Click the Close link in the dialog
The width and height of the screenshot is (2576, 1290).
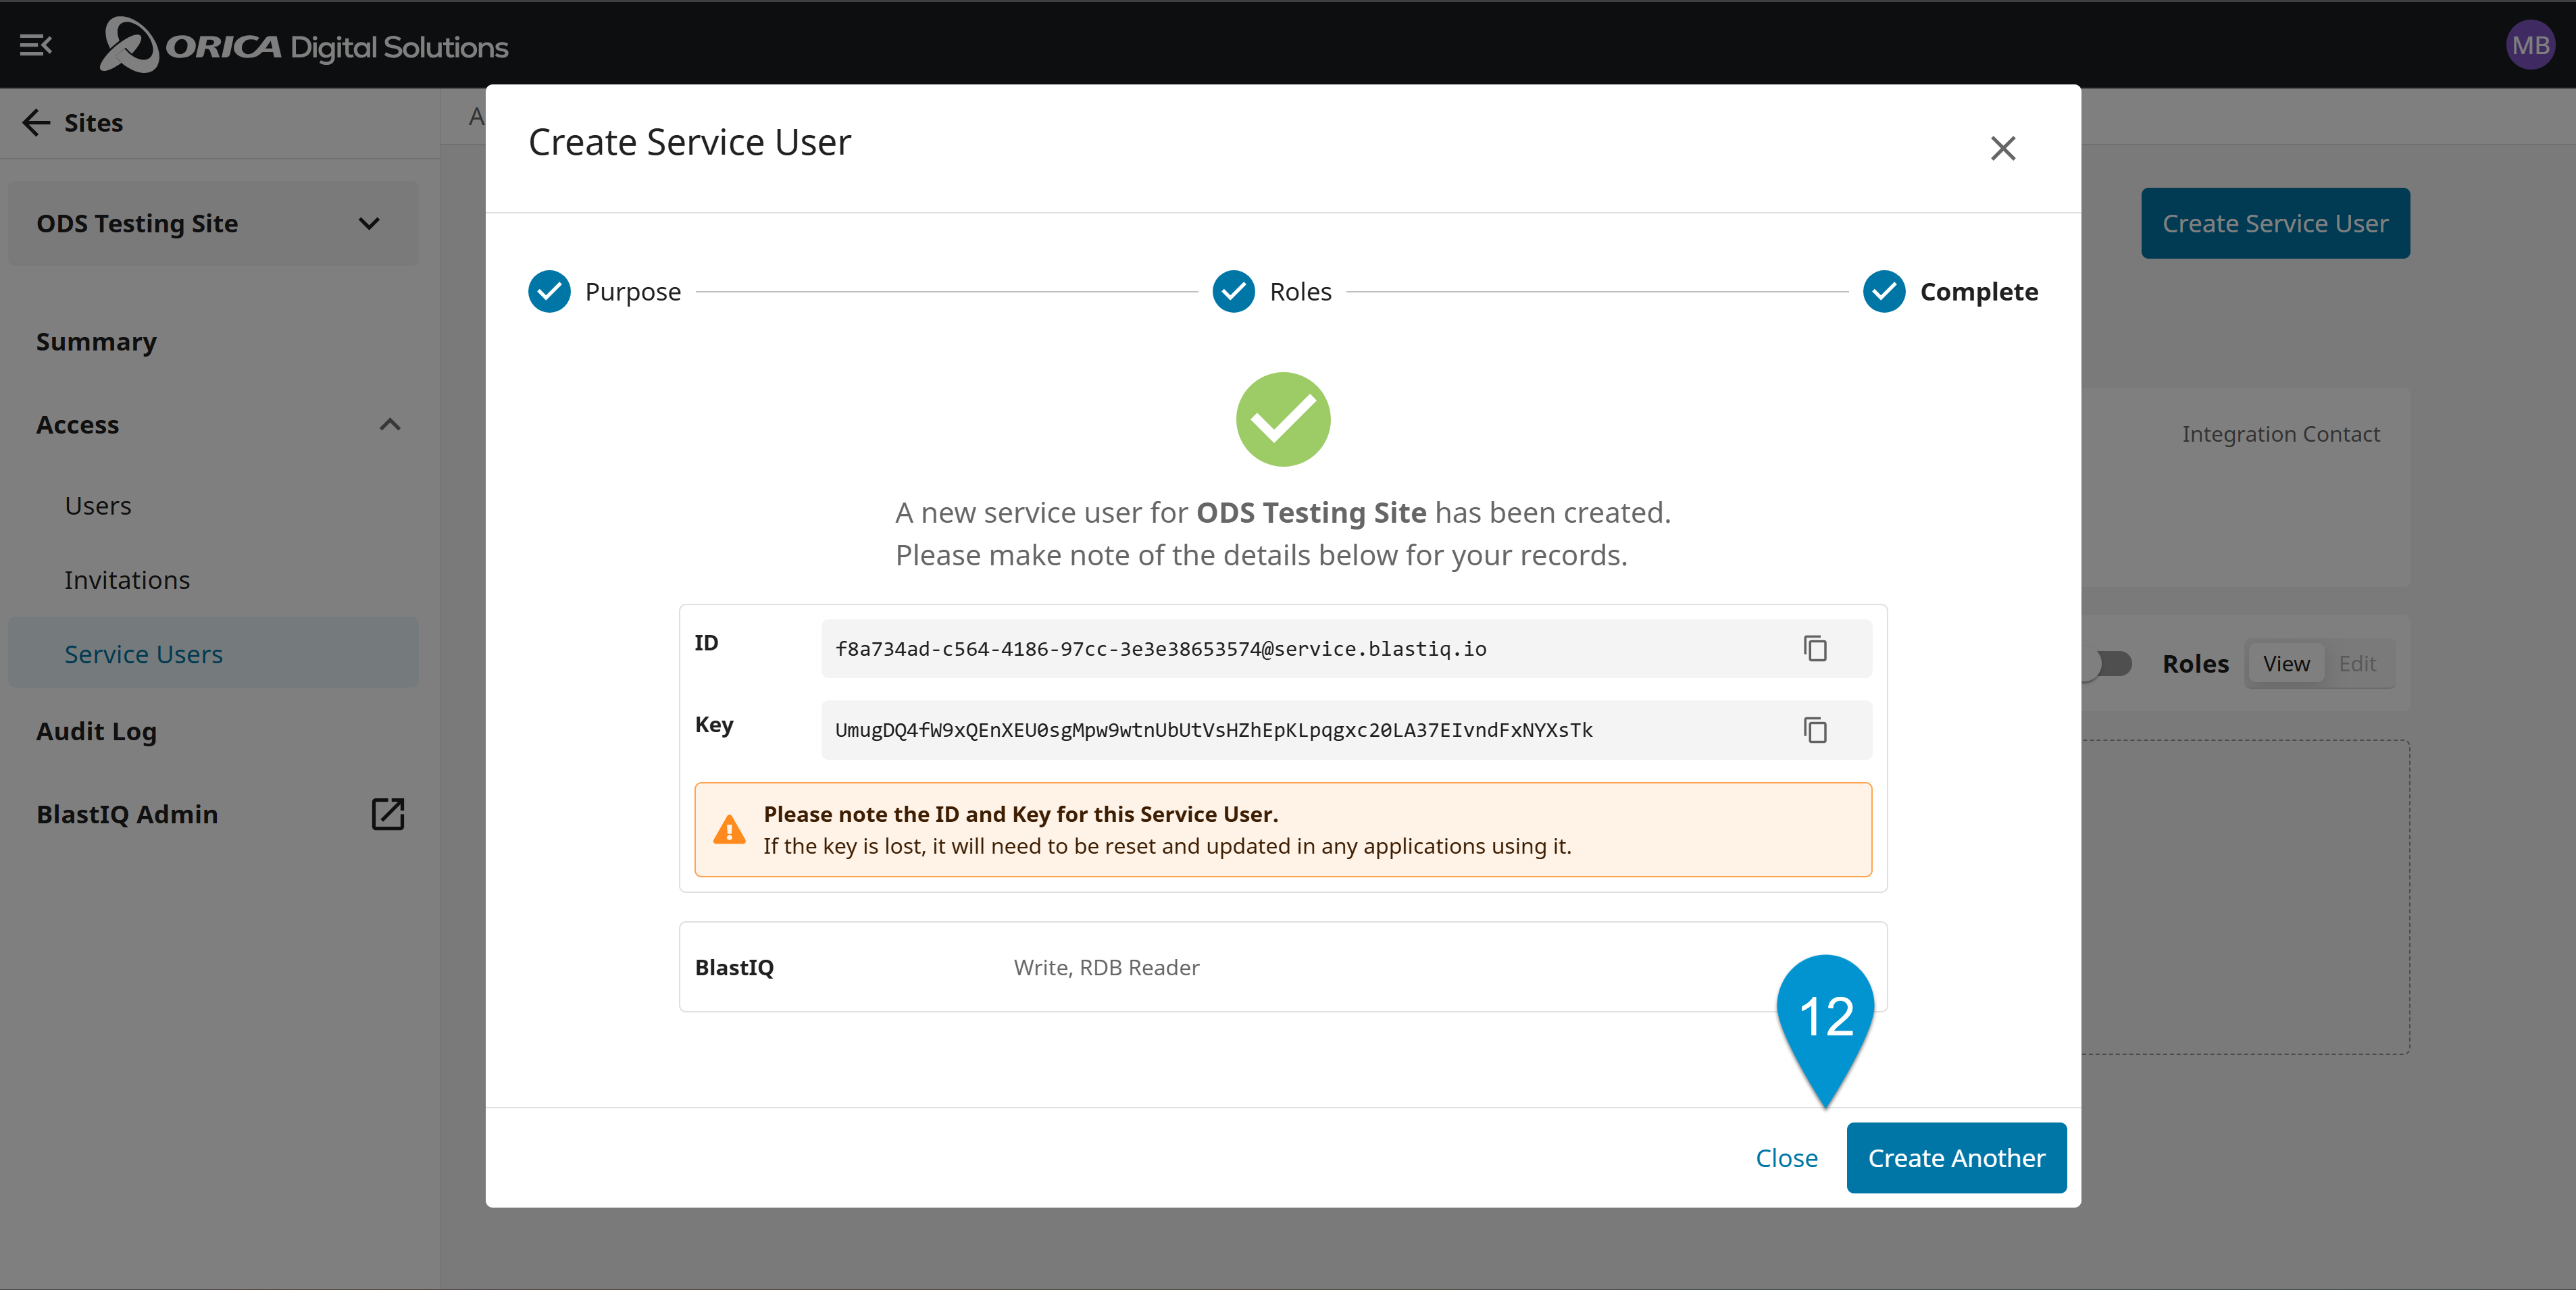[x=1786, y=1158]
